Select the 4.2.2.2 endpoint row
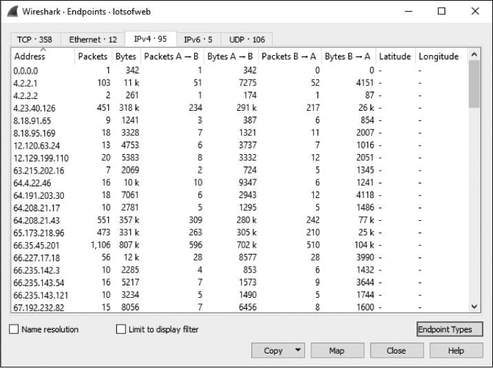This screenshot has width=493, height=368. pos(240,95)
